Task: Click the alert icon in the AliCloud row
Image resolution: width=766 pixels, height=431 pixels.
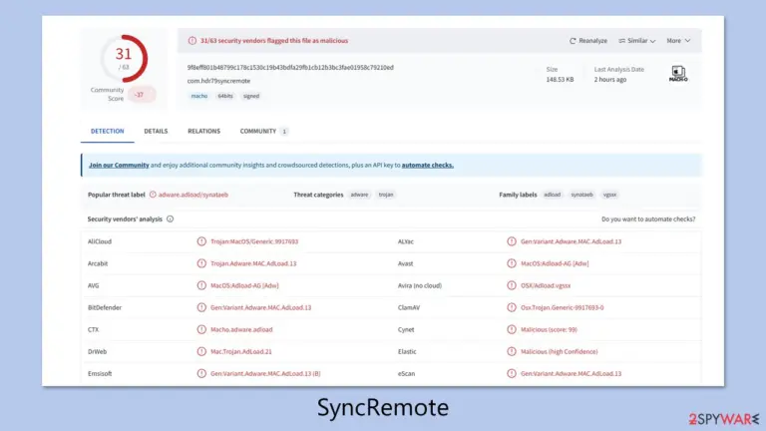Action: 201,241
